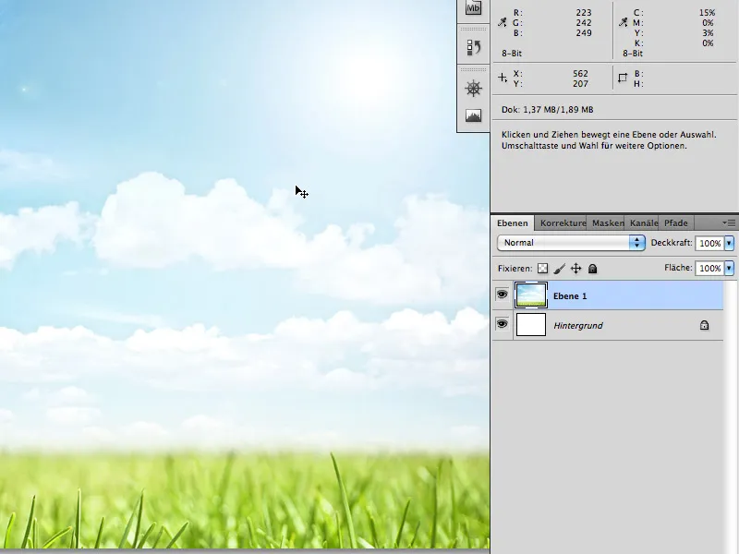Lock image pixels with the brush icon

[x=560, y=269]
